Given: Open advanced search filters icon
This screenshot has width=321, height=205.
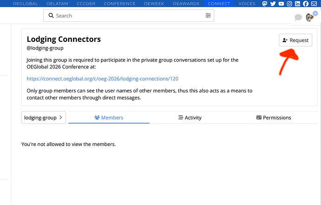Looking at the screenshot, I should (208, 15).
